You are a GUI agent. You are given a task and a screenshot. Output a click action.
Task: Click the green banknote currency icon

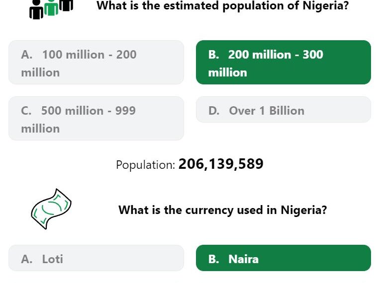(51, 209)
